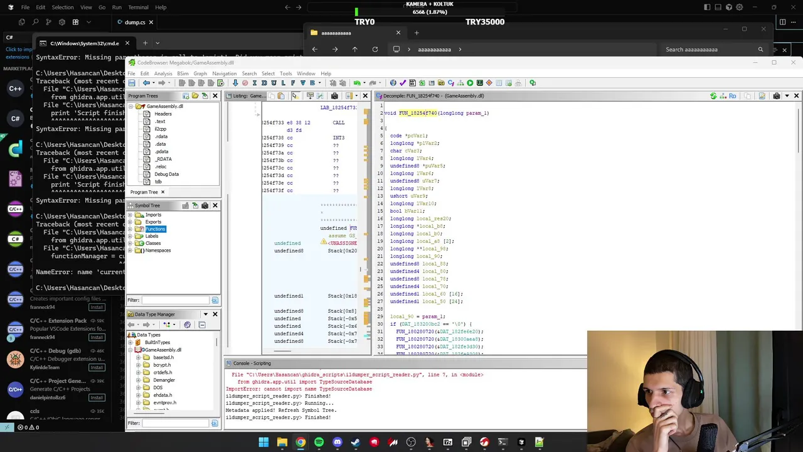Click the green Undo arrow in Ghidra

357,83
